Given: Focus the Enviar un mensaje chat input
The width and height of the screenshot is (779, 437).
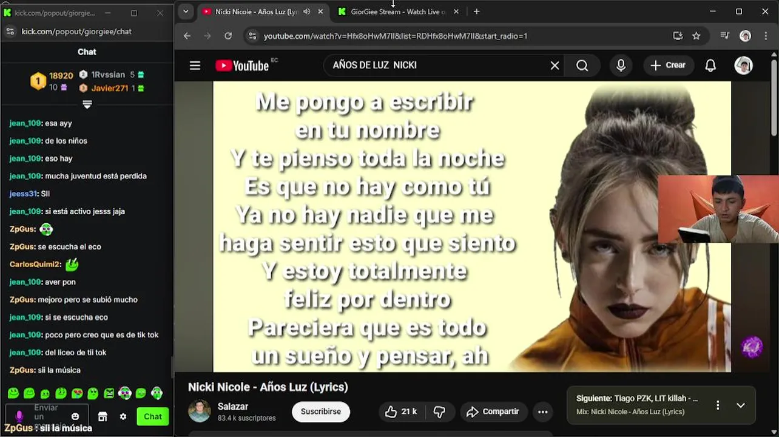Looking at the screenshot, I should [x=47, y=416].
